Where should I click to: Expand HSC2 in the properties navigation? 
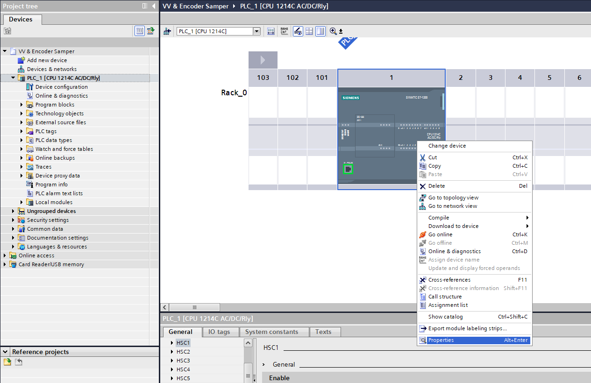pyautogui.click(x=172, y=352)
